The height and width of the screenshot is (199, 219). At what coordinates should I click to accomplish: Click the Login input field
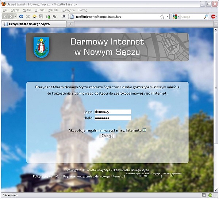pyautogui.click(x=113, y=112)
